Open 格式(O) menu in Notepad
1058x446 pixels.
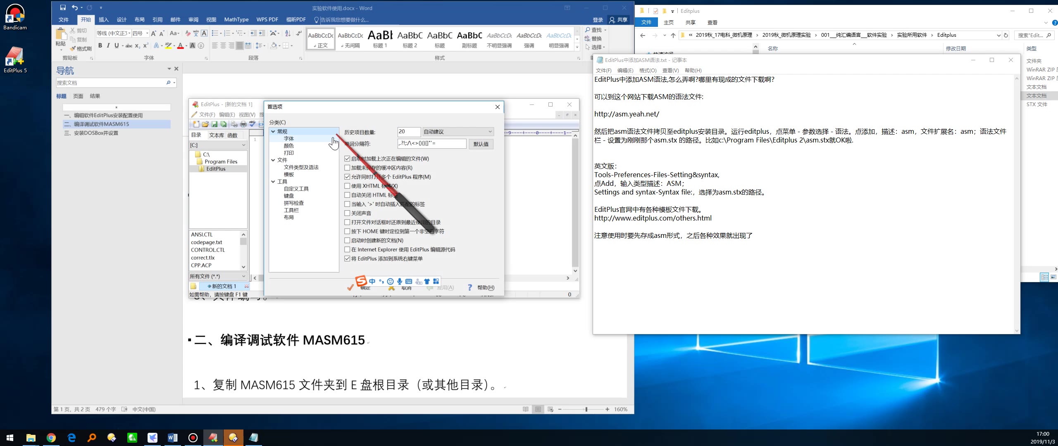click(x=648, y=70)
